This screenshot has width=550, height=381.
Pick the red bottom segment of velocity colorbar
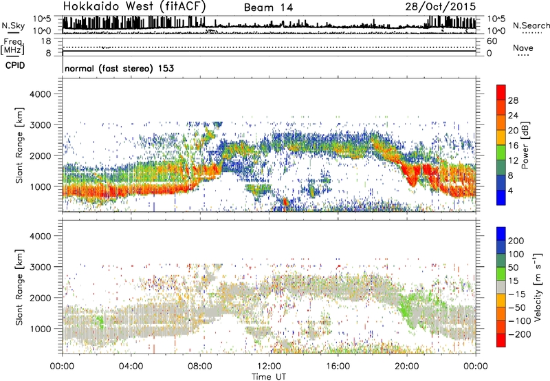[501, 340]
